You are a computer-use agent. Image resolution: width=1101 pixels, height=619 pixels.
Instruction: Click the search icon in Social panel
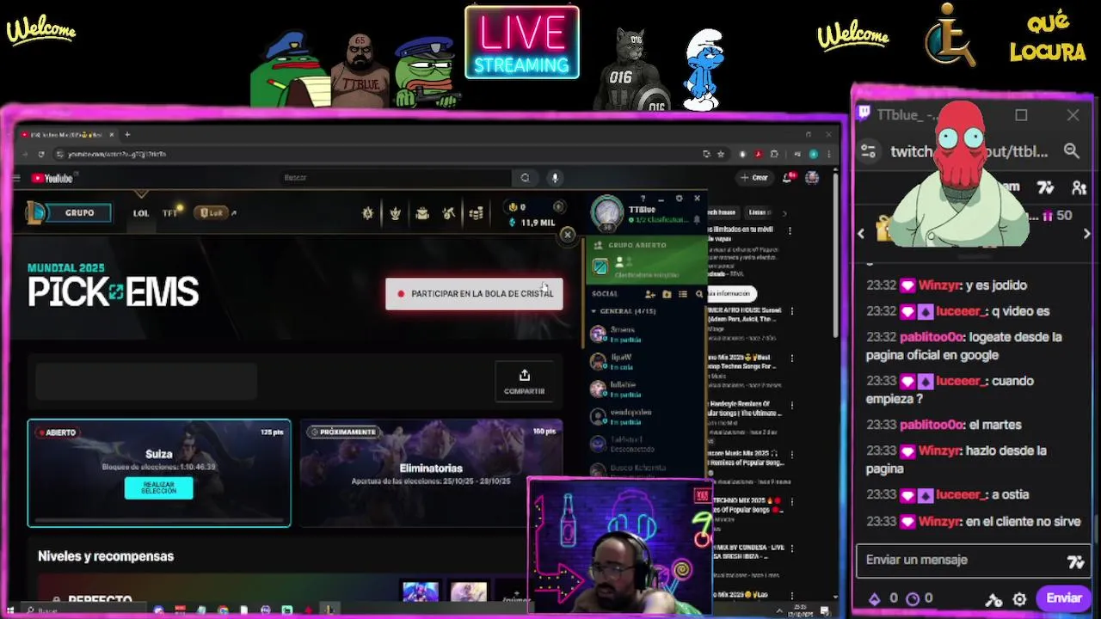699,294
